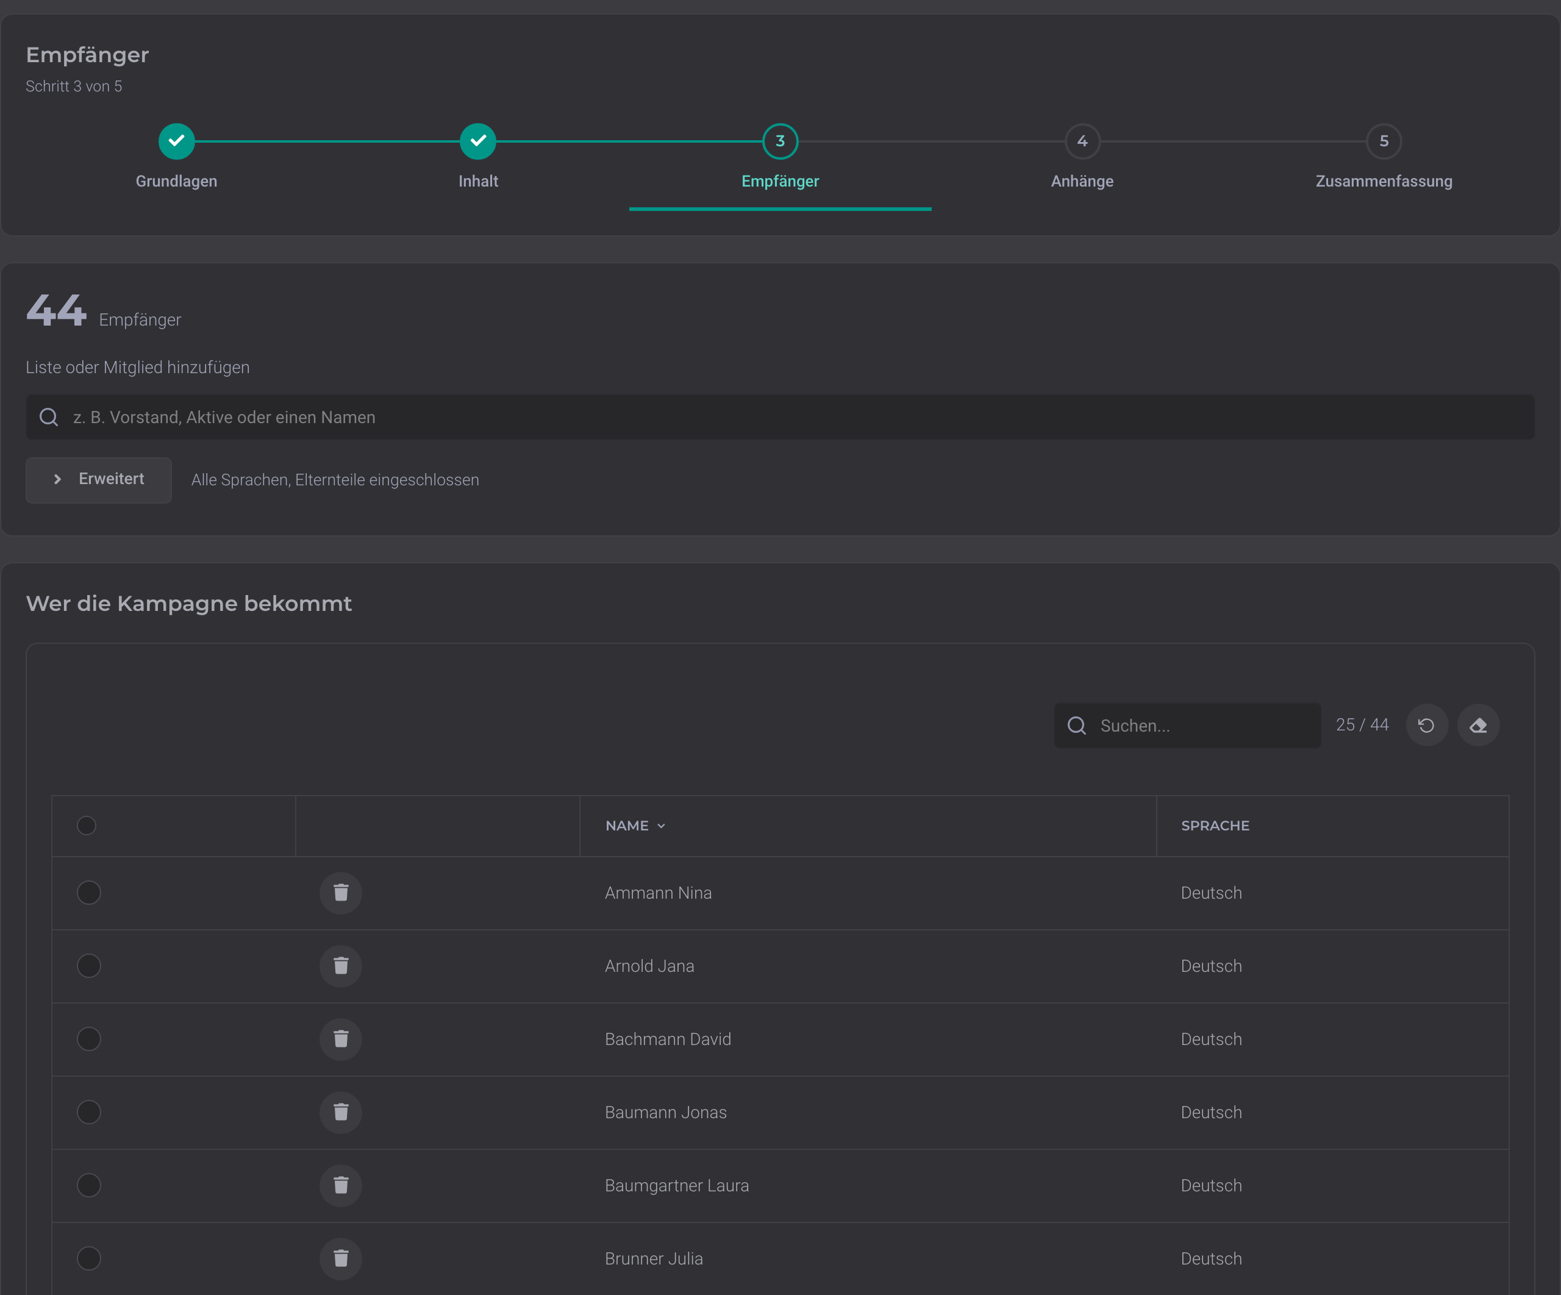
Task: Click the name Arnold Jana
Action: pyautogui.click(x=649, y=966)
